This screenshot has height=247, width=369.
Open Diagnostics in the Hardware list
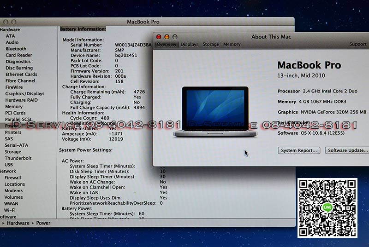[18, 62]
